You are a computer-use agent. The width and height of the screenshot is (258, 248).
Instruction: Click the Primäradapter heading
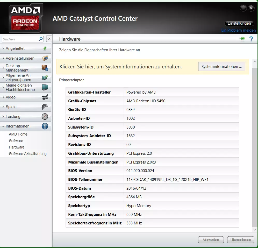pyautogui.click(x=71, y=80)
